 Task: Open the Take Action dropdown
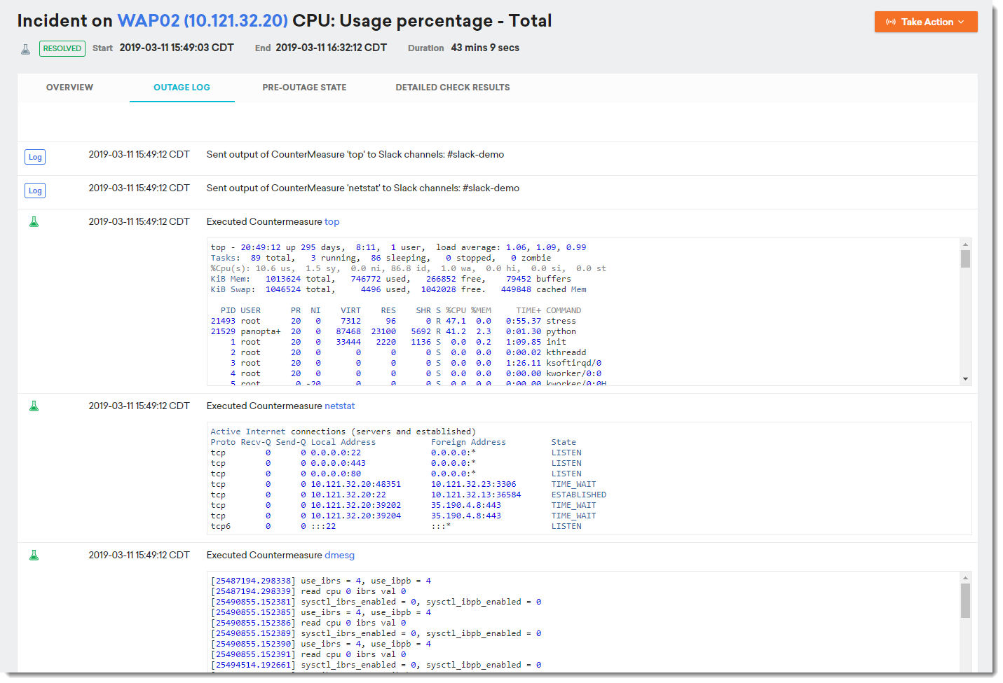(x=926, y=22)
